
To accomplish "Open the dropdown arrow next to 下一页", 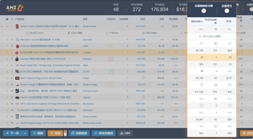I will 25,133.
